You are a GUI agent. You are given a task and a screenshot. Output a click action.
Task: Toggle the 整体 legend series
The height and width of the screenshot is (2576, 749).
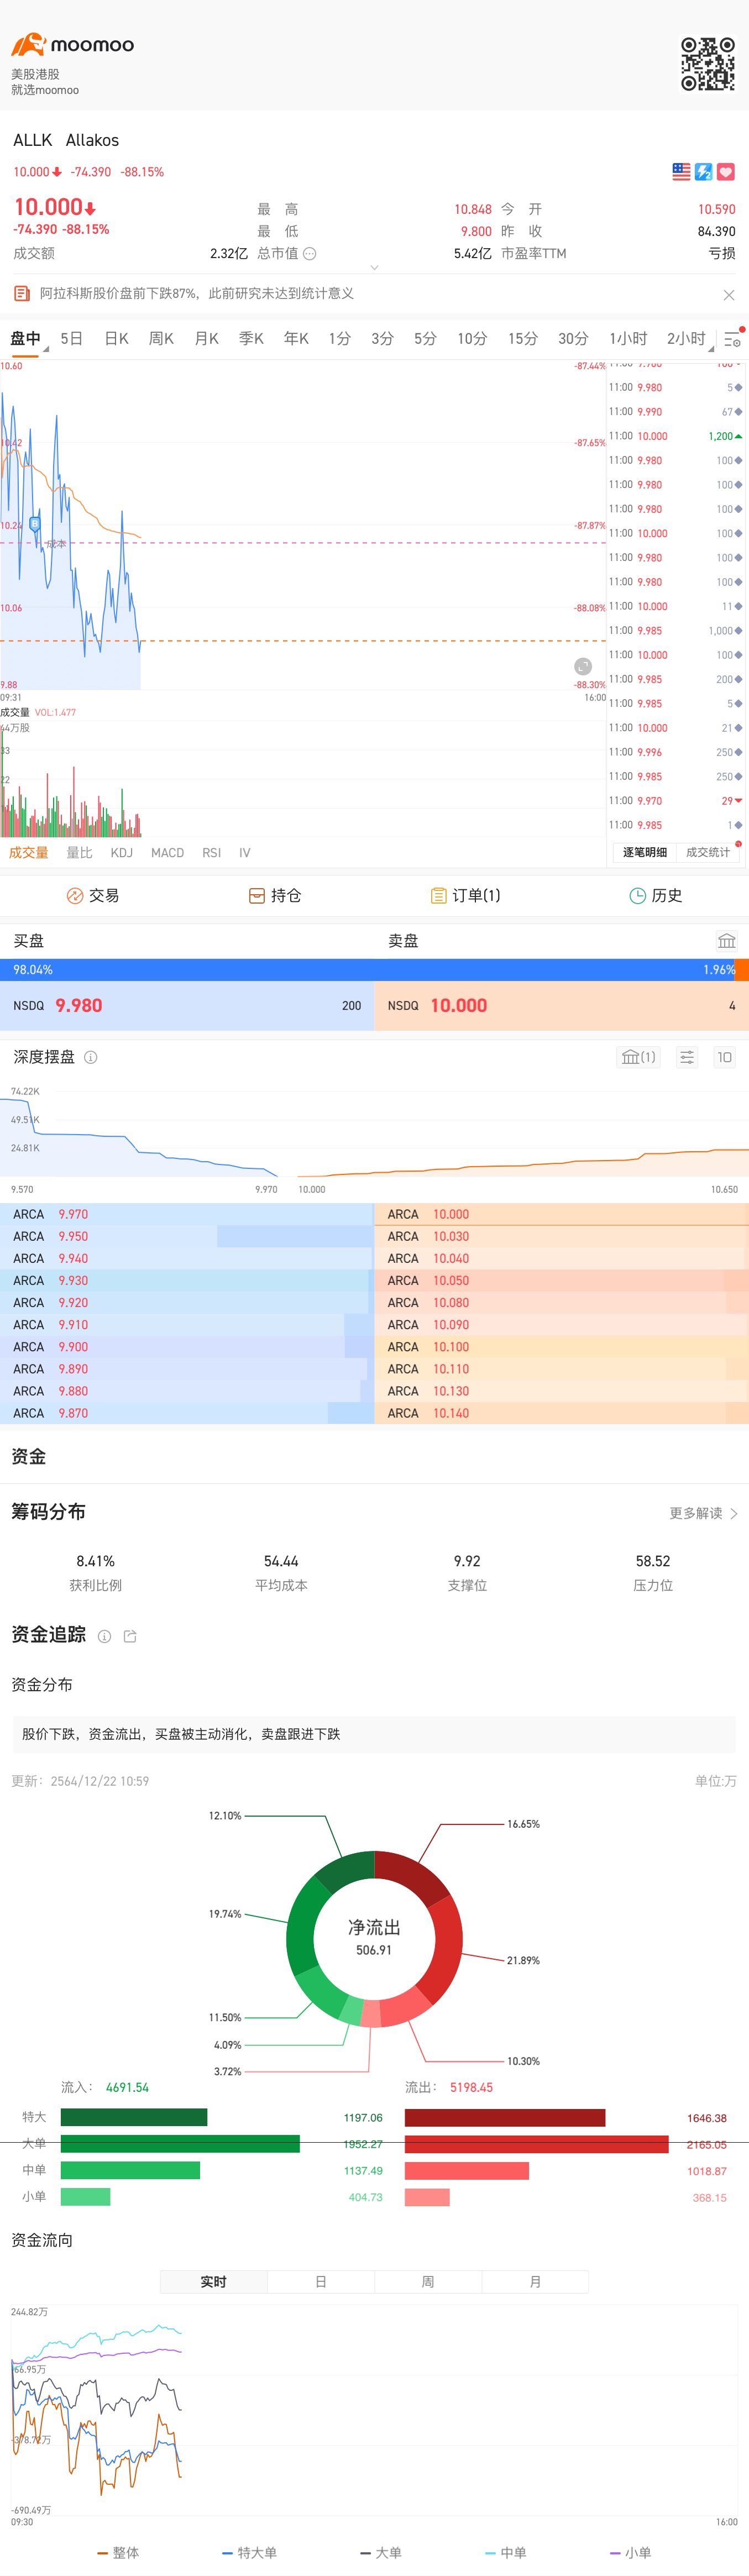tap(118, 2553)
